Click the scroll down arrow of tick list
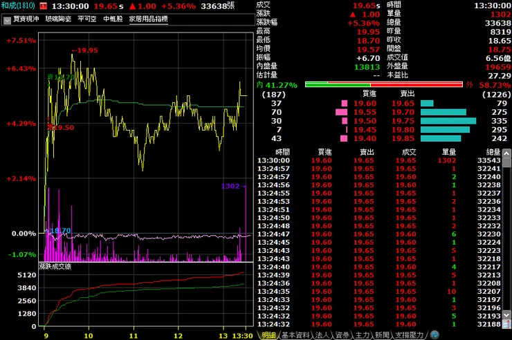 pos(506,315)
